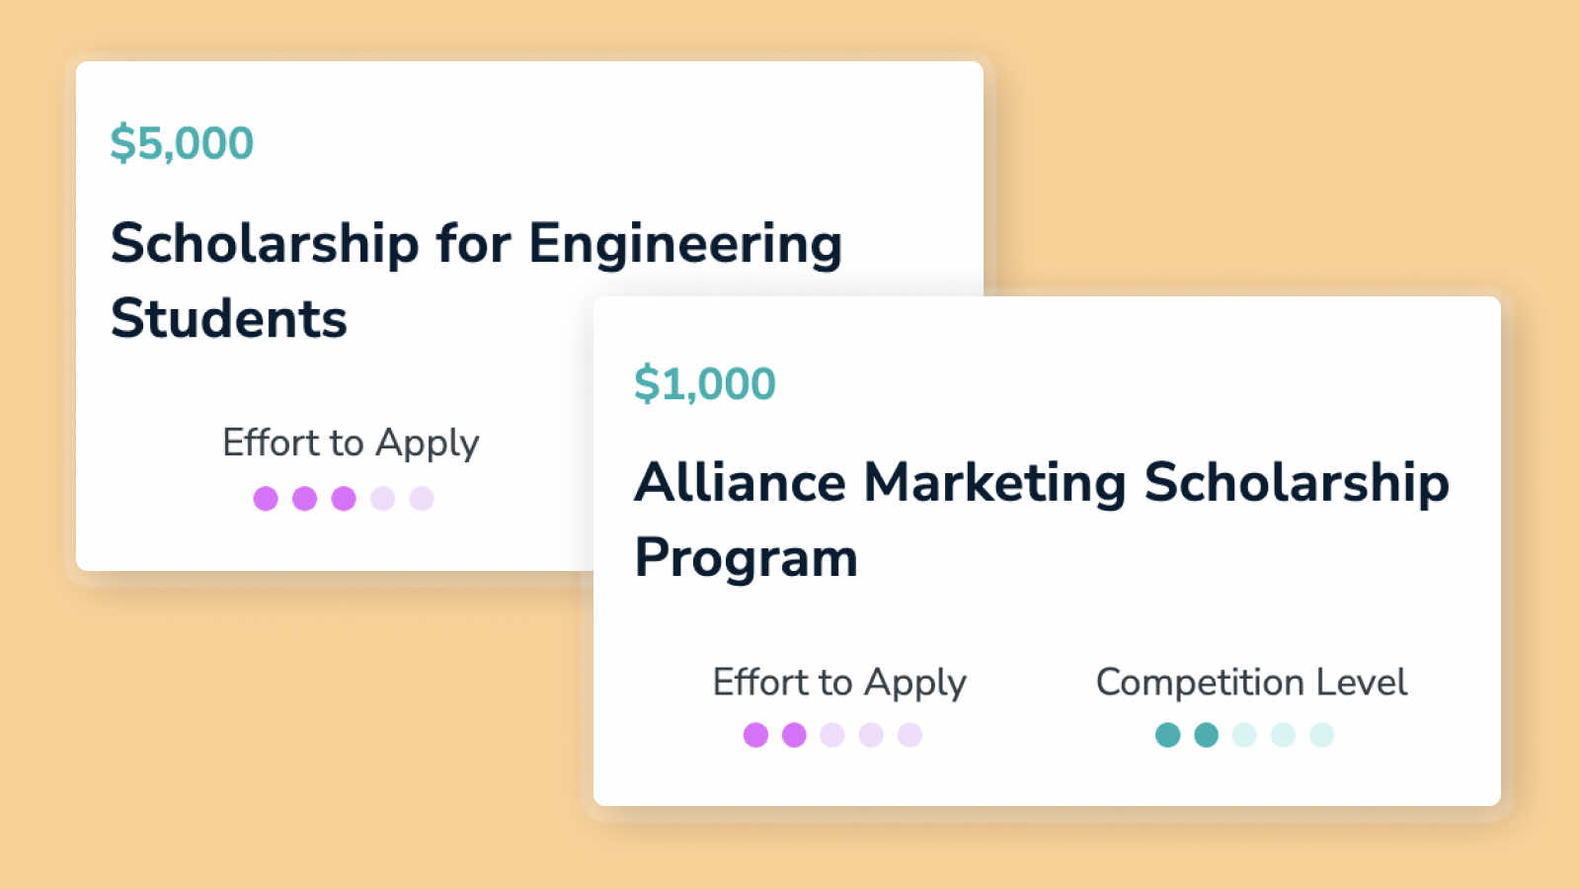
Task: Click Effort to Apply label on Engineering card
Action: [351, 443]
